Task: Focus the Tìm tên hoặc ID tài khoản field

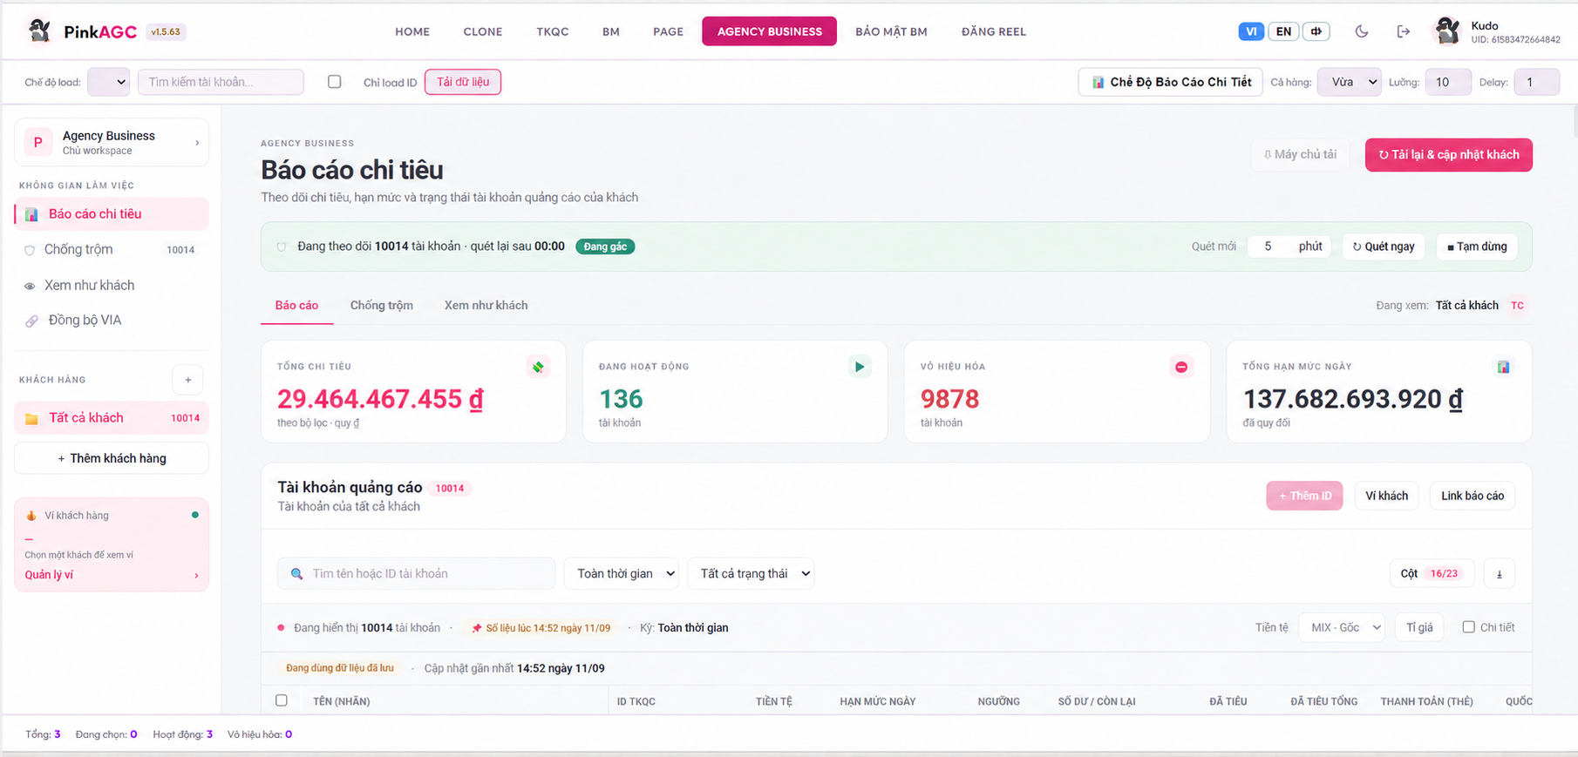Action: (x=416, y=573)
